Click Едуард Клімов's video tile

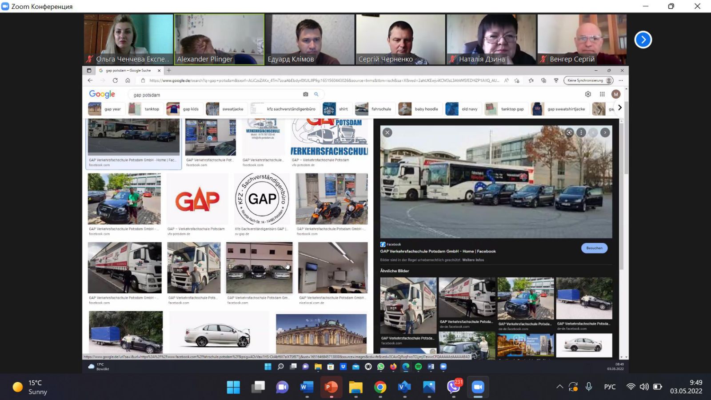(310, 40)
